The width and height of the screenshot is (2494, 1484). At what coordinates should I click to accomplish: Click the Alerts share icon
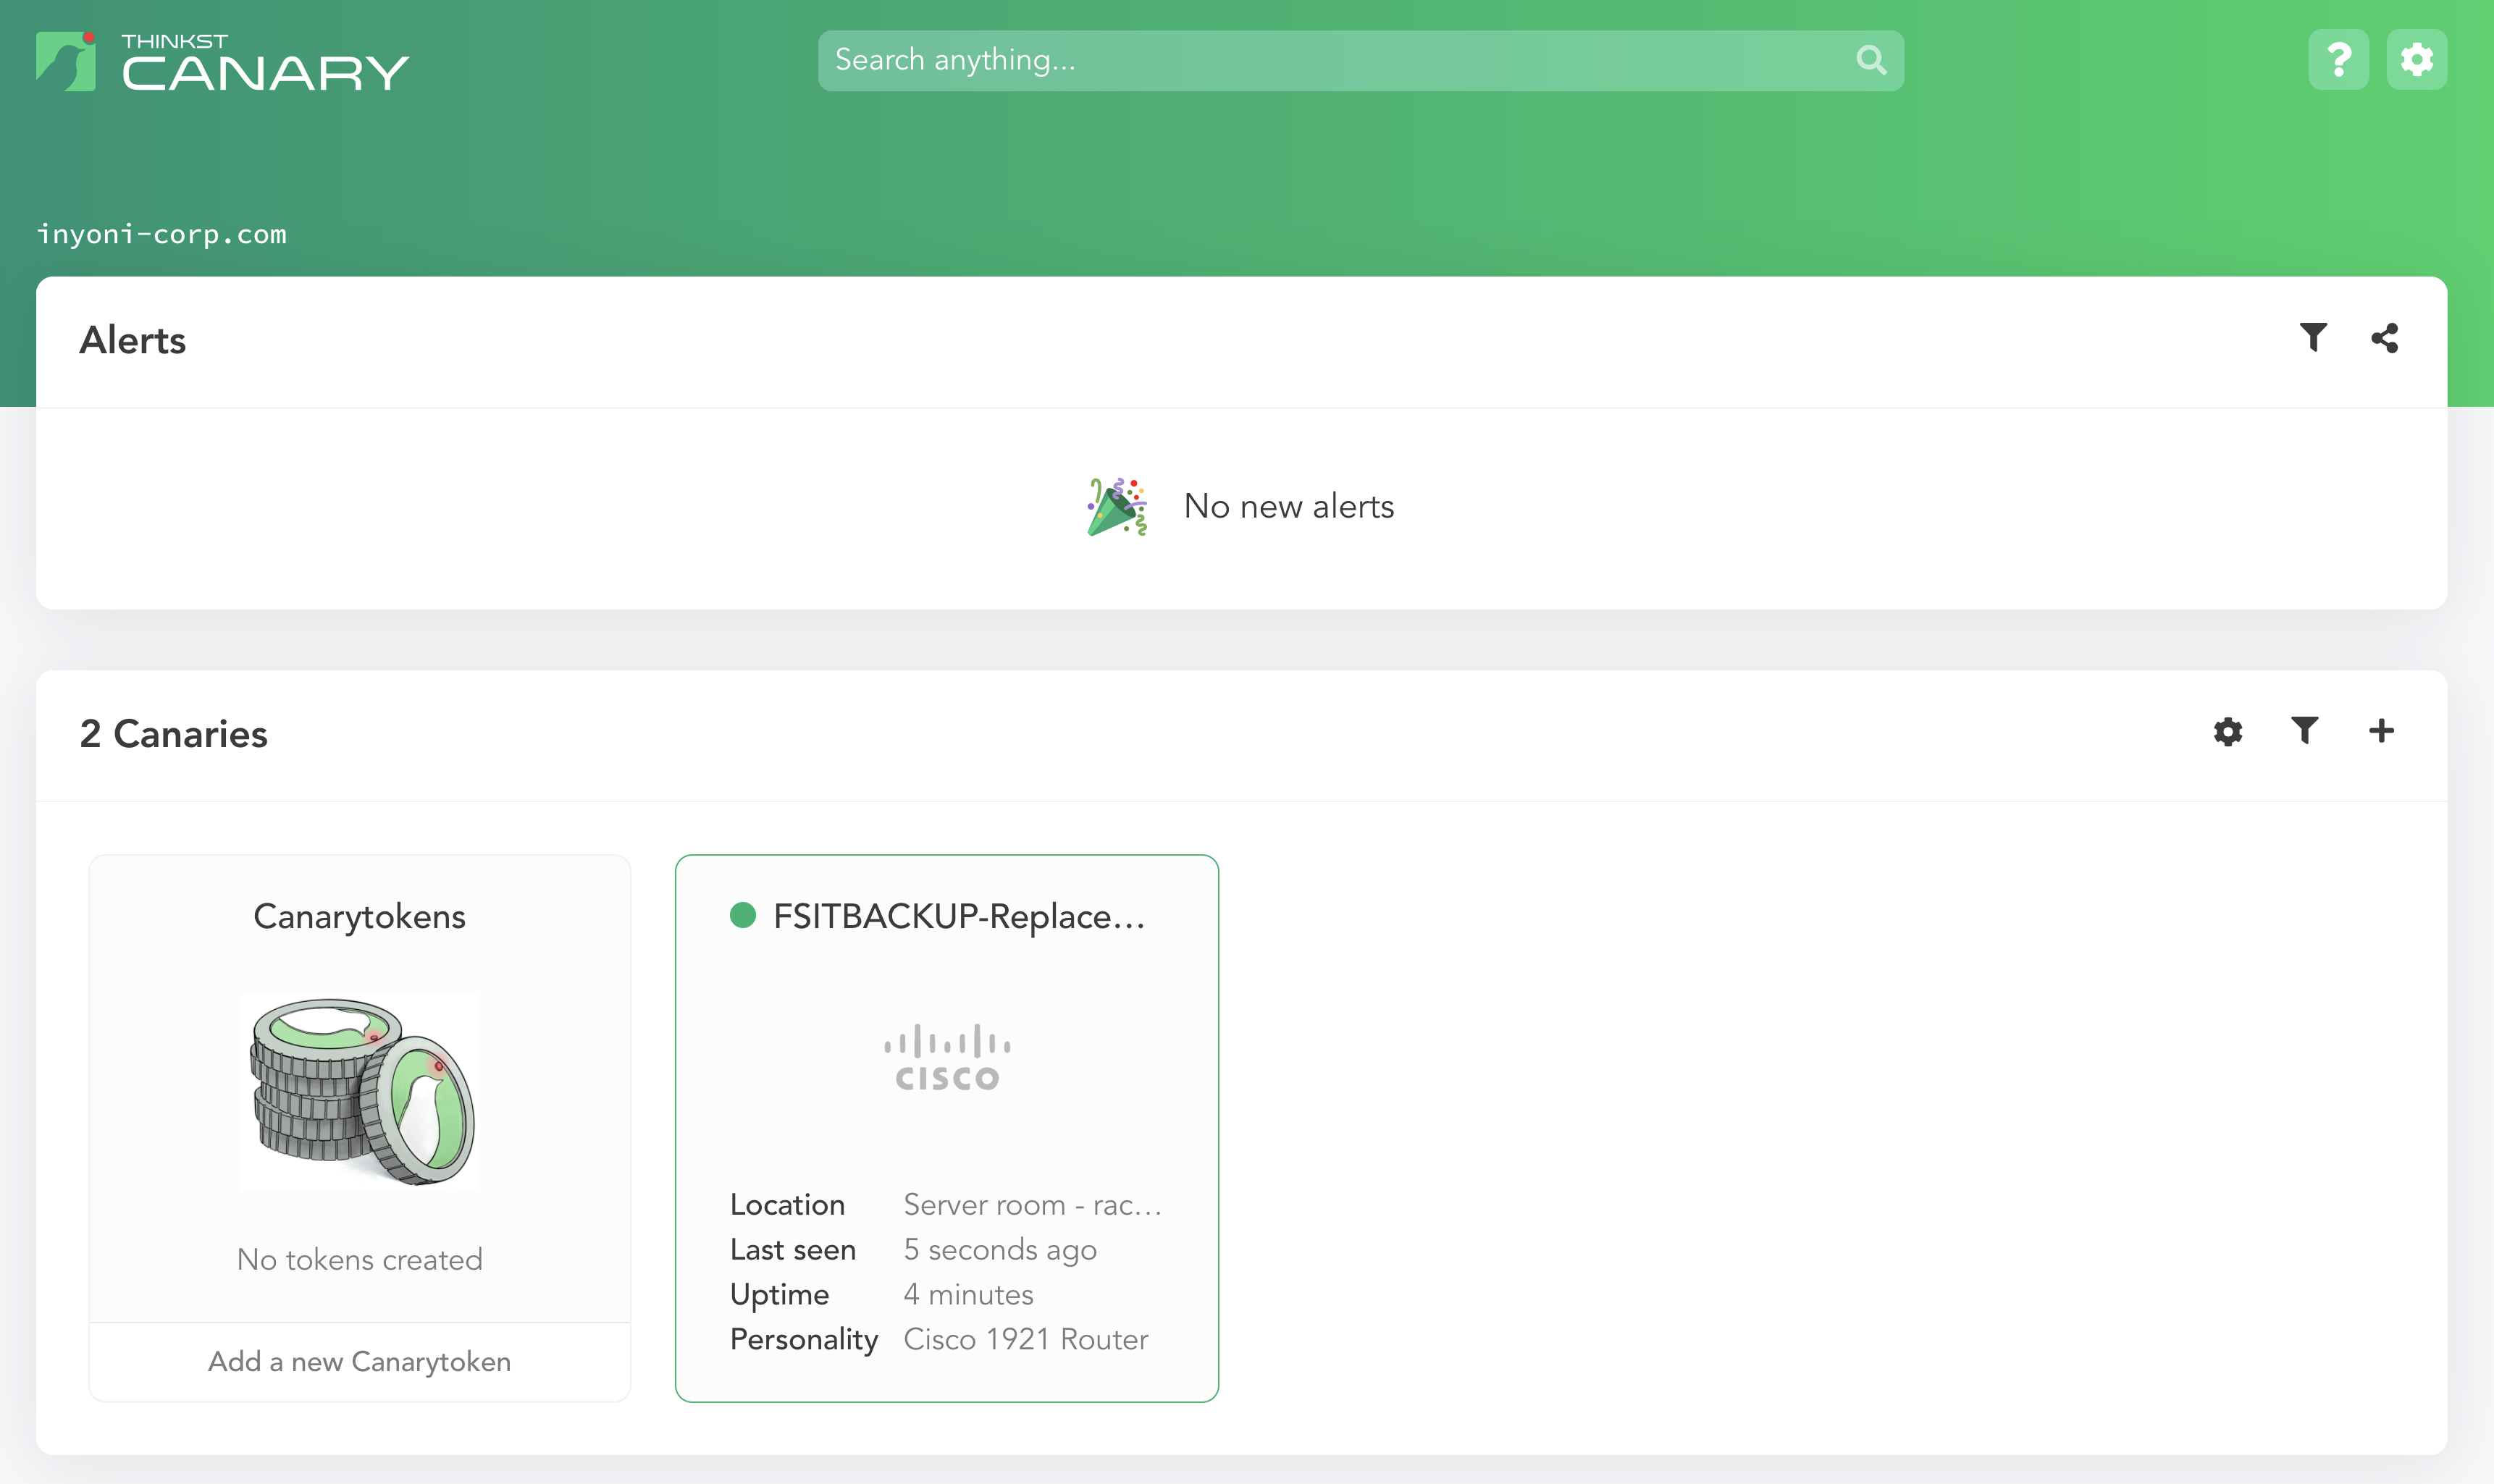click(2384, 338)
